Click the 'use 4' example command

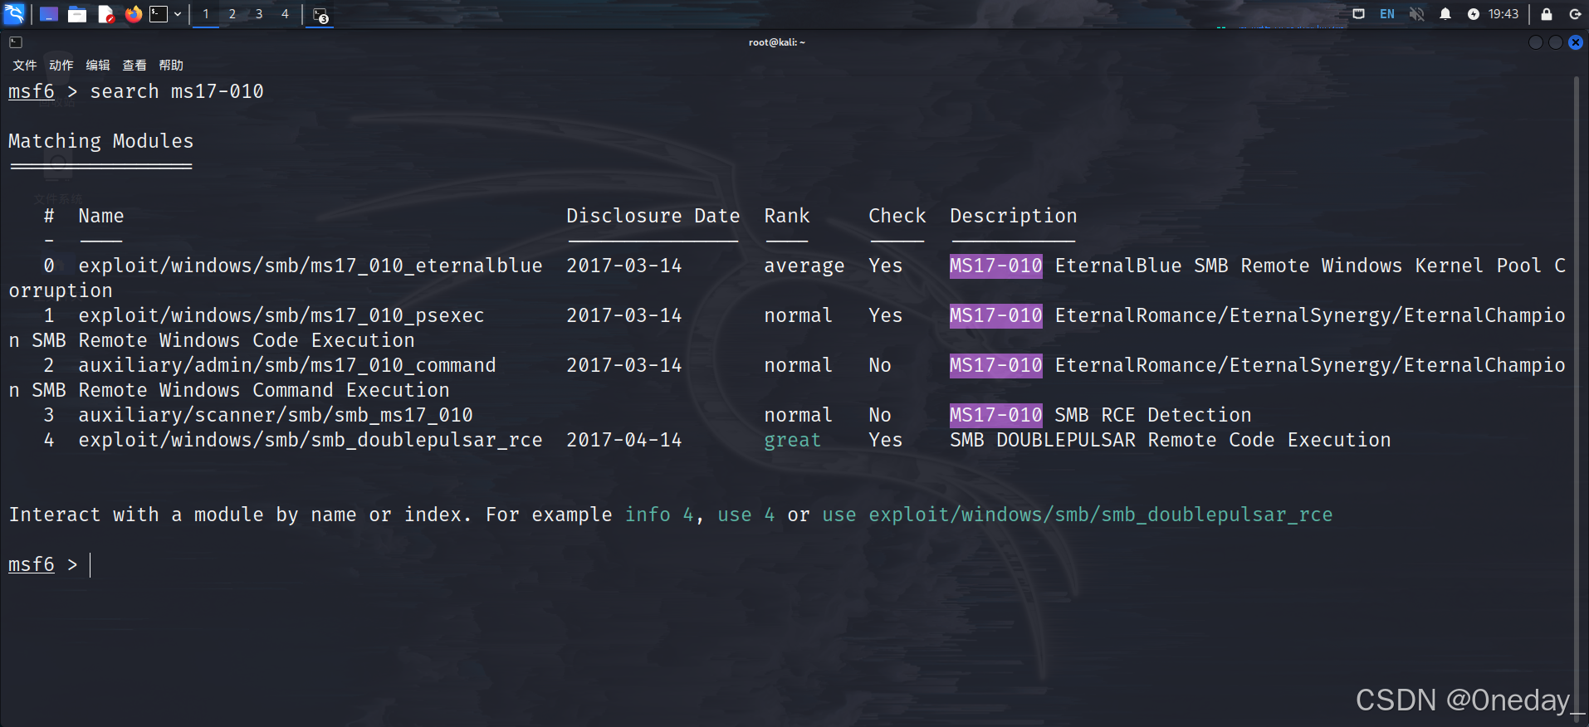tap(746, 515)
